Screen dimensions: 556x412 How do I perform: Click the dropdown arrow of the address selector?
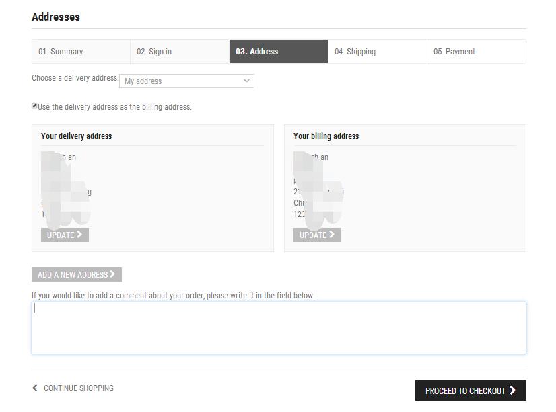[x=246, y=81]
